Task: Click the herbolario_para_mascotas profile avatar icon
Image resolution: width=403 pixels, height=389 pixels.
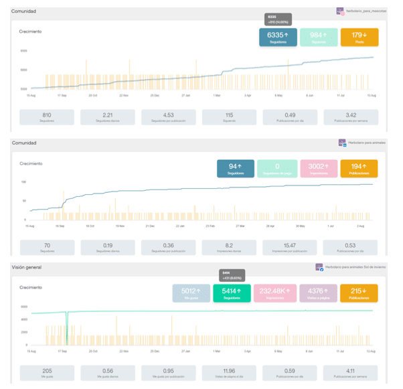Action: (340, 11)
